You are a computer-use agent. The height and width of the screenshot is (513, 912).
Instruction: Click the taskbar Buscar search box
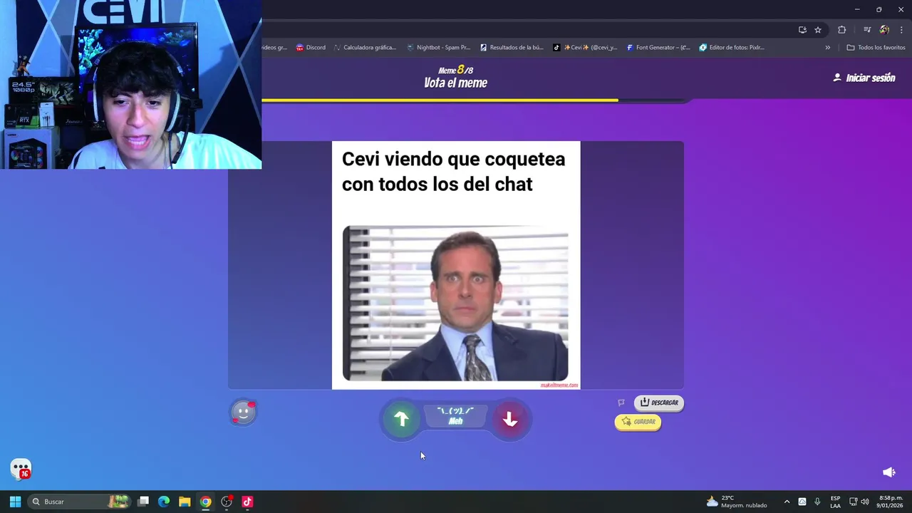click(x=81, y=502)
